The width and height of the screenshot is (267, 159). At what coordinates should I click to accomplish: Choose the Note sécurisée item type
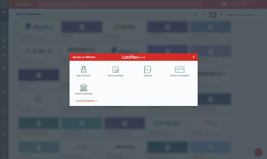pos(116,71)
